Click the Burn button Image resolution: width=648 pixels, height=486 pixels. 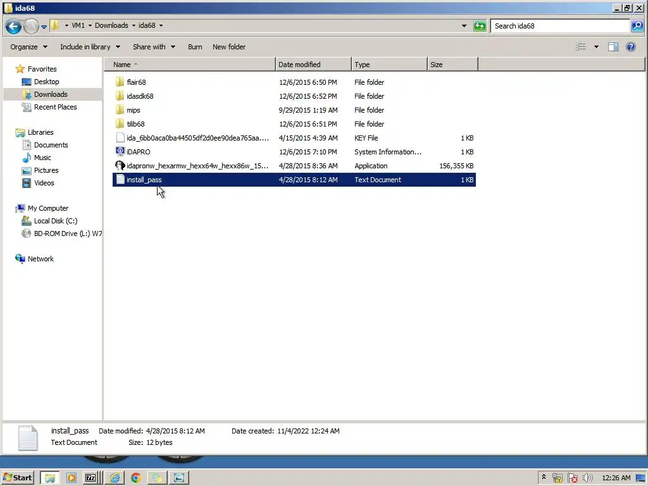[x=195, y=47]
